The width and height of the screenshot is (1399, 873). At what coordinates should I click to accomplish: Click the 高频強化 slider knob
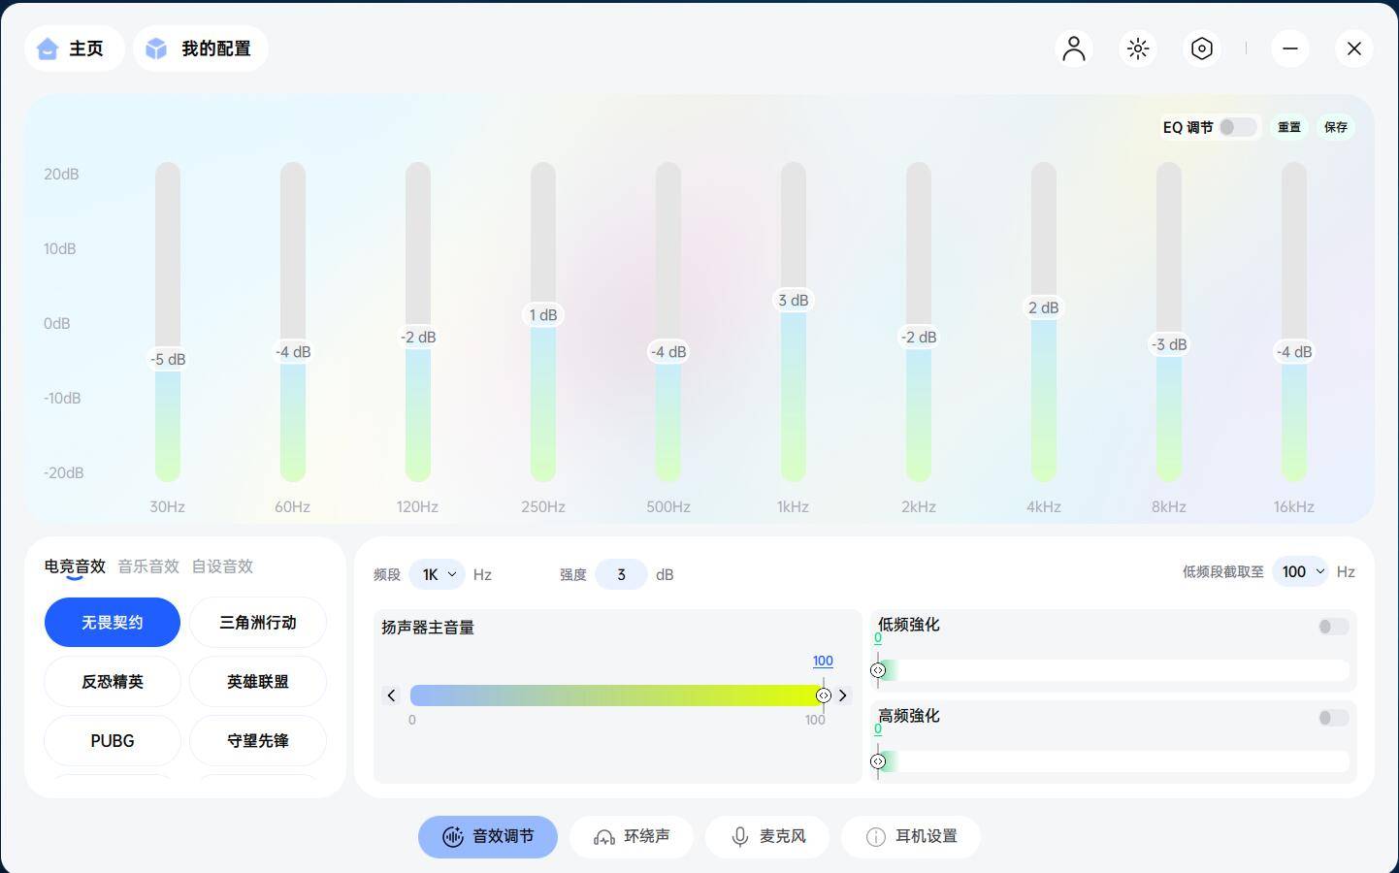point(878,761)
